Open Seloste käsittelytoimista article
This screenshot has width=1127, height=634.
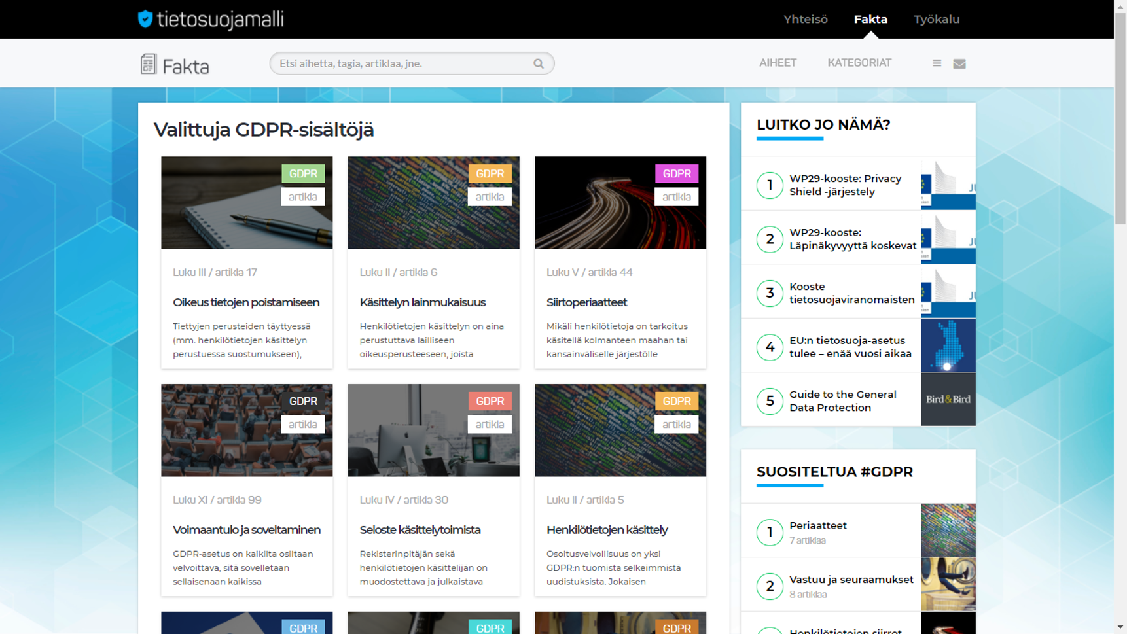point(420,530)
